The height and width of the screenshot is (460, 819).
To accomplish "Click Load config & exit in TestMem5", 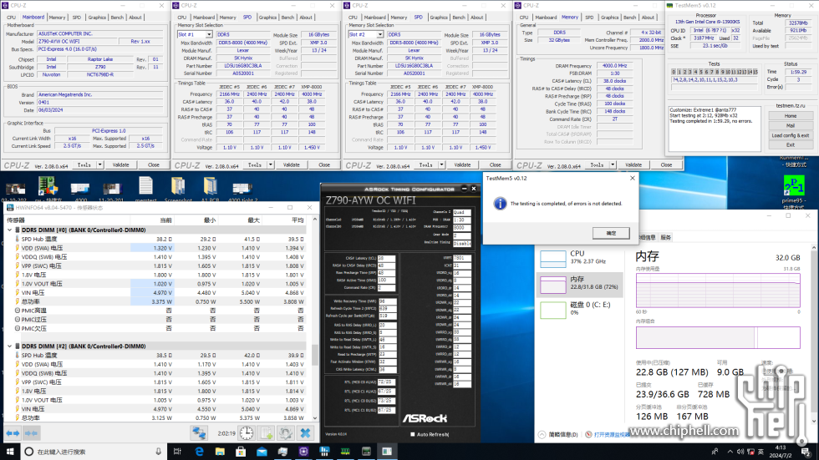I will coord(791,135).
